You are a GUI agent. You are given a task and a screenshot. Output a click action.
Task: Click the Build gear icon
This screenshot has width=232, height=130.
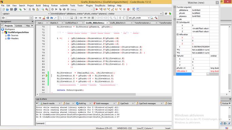tap(52, 9)
